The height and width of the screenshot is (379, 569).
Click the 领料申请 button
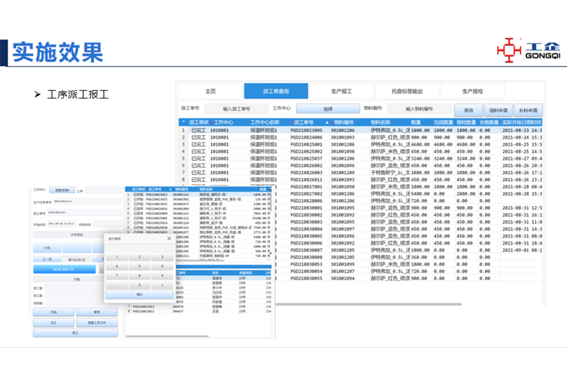tap(498, 110)
